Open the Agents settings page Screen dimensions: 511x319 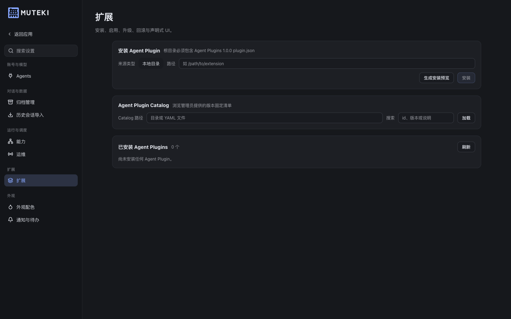tap(41, 76)
